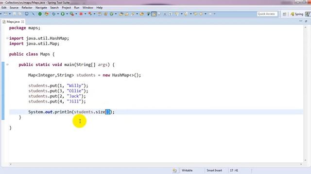
Task: Click the Save disk icon in toolbar
Action: tap(14, 14)
